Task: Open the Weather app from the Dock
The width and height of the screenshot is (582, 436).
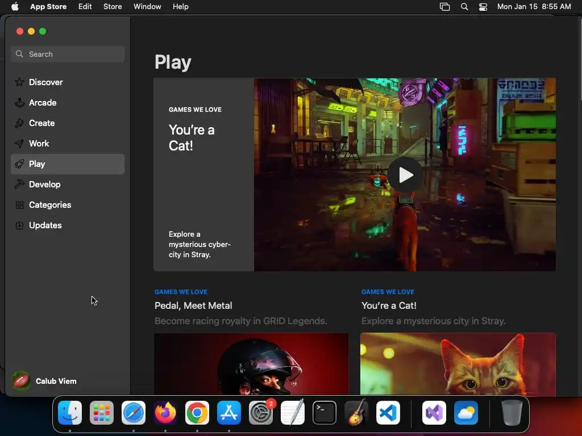Action: tap(466, 413)
